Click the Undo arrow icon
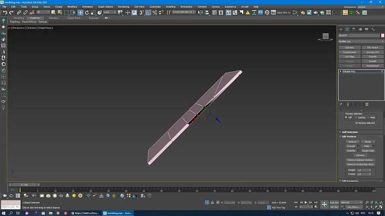The width and height of the screenshot is (385, 216). (x=5, y=12)
